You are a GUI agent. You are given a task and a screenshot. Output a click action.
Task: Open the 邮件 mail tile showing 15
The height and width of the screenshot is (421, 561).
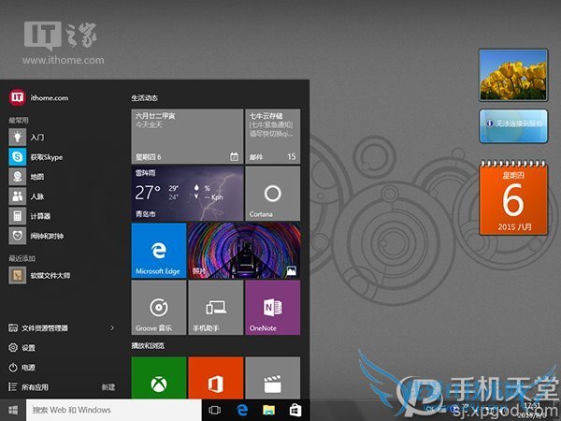273,137
